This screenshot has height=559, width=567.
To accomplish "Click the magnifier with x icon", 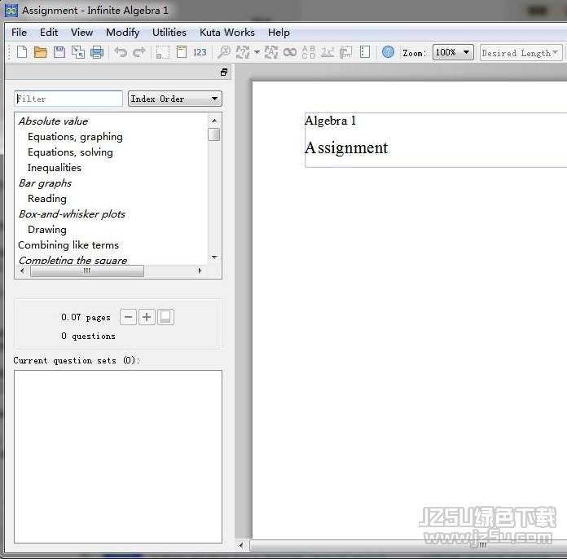I will pos(224,52).
